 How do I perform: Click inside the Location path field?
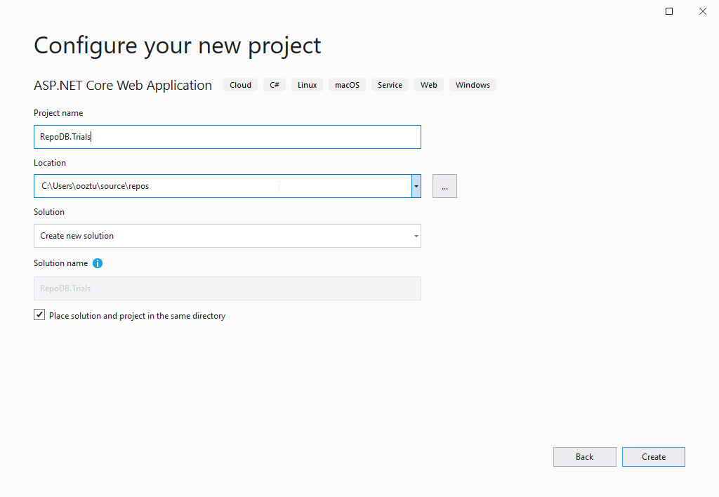[223, 186]
